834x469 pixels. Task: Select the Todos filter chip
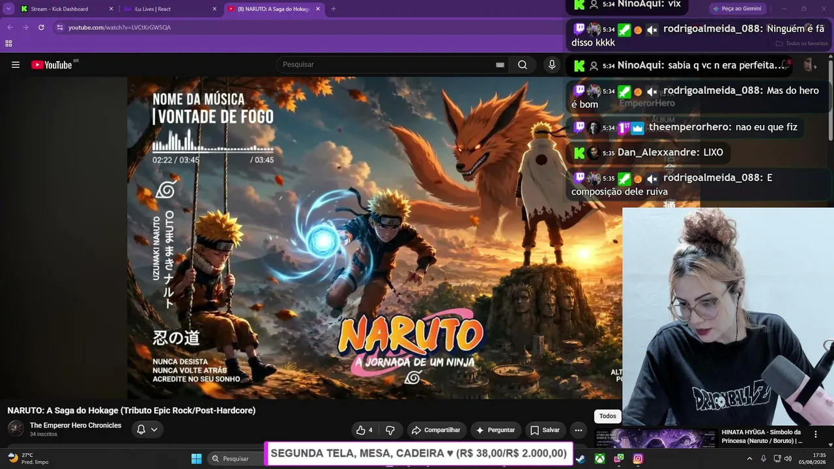(608, 416)
